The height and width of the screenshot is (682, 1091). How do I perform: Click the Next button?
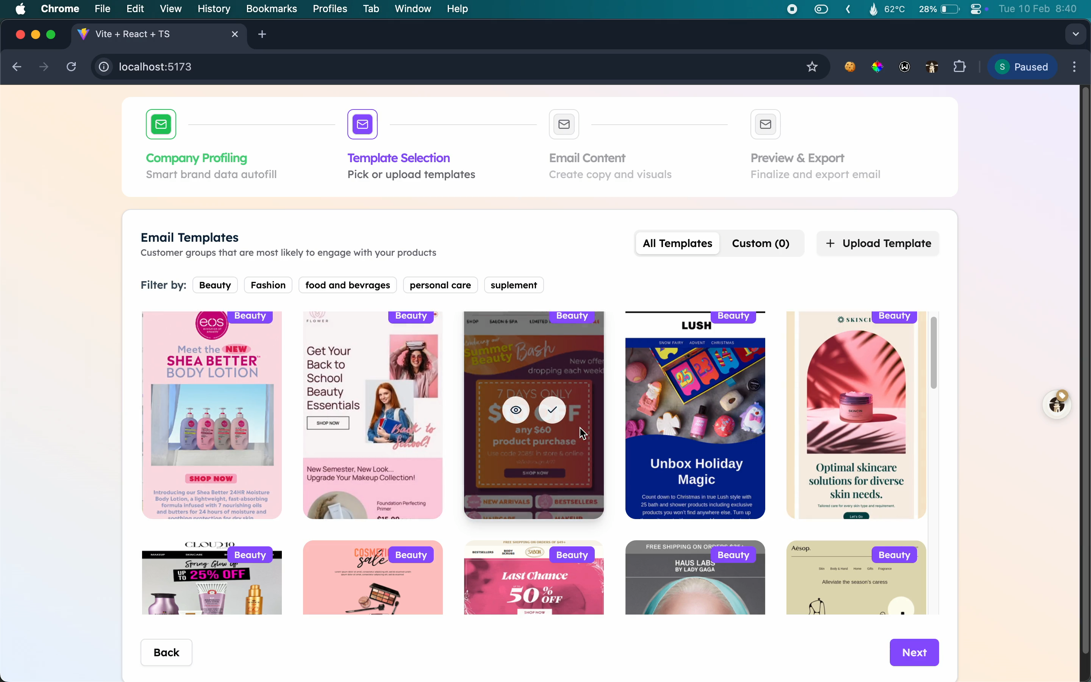(914, 652)
